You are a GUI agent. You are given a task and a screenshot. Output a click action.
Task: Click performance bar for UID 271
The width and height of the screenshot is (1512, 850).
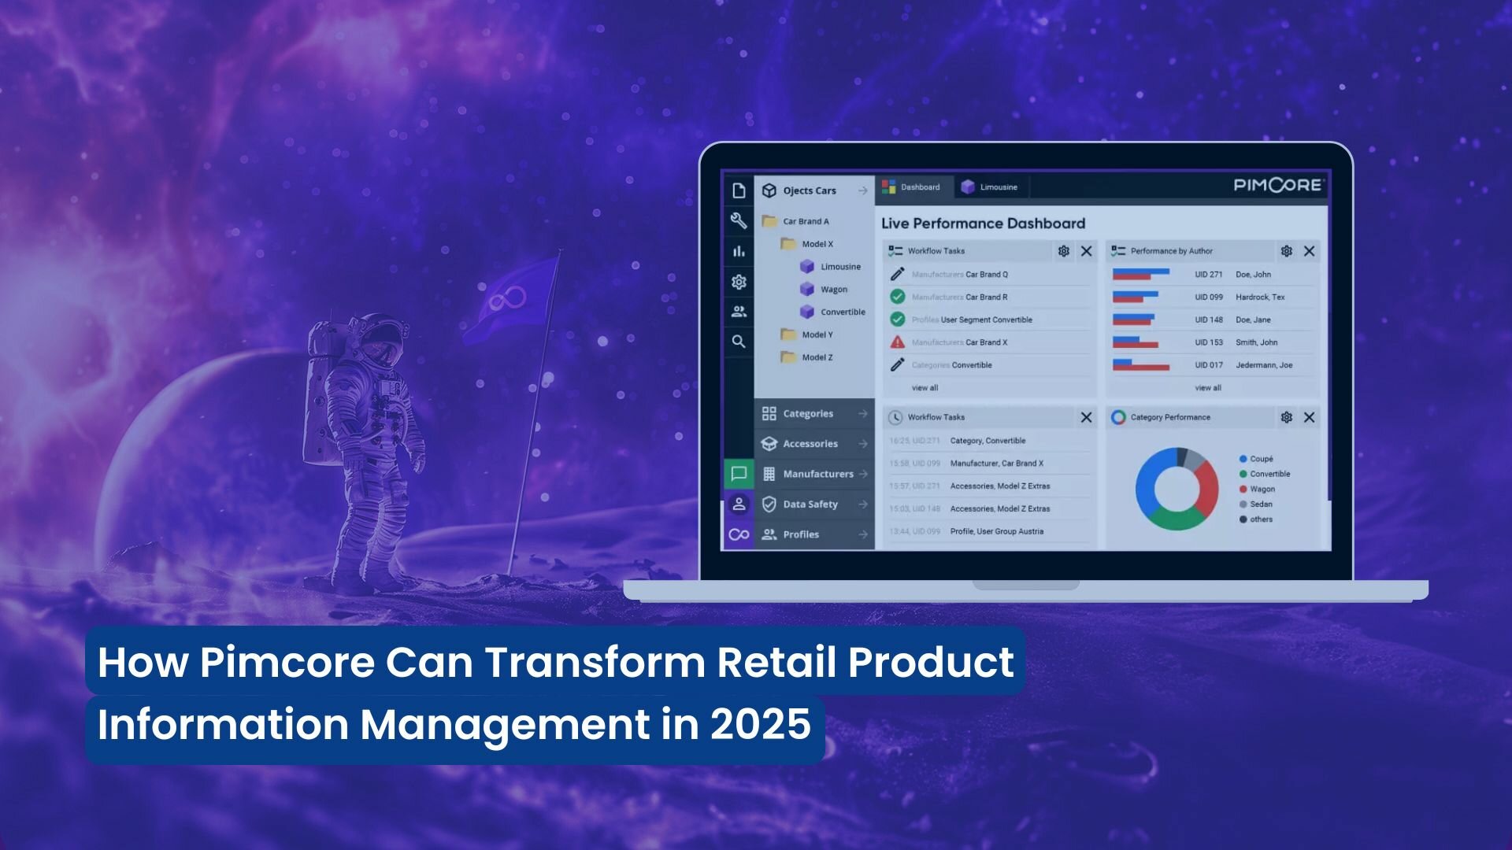(1141, 274)
